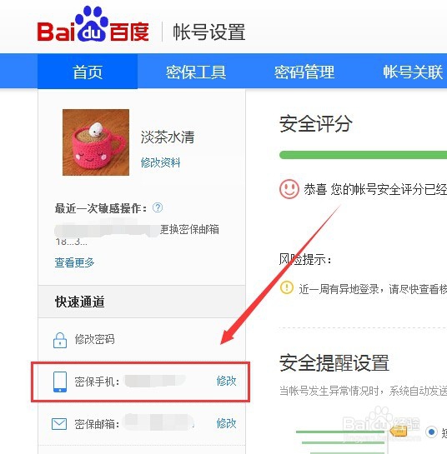Click the pink mug profile avatar
Image resolution: width=447 pixels, height=454 pixels.
click(x=96, y=142)
